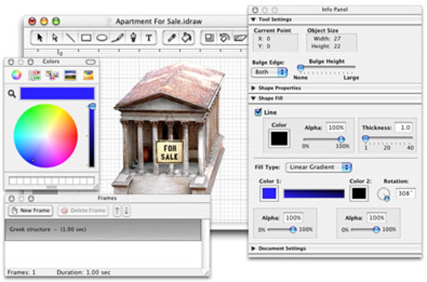This screenshot has width=427, height=282.
Task: Click Object Size Width value 27
Action: [337, 38]
